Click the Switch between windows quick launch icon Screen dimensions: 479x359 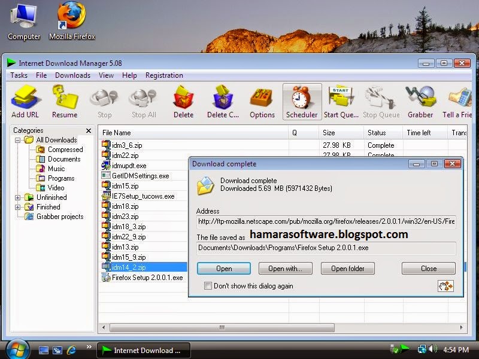[x=57, y=350]
